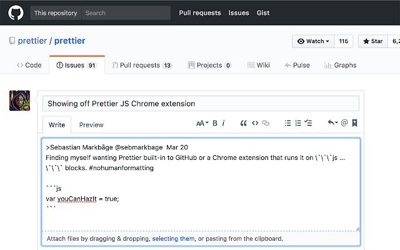Click the Projects tab board icon
Screen dimensions: 400x250
click(191, 65)
